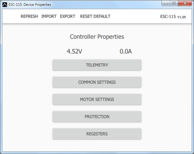Open the PROTECTION settings button

(97, 116)
